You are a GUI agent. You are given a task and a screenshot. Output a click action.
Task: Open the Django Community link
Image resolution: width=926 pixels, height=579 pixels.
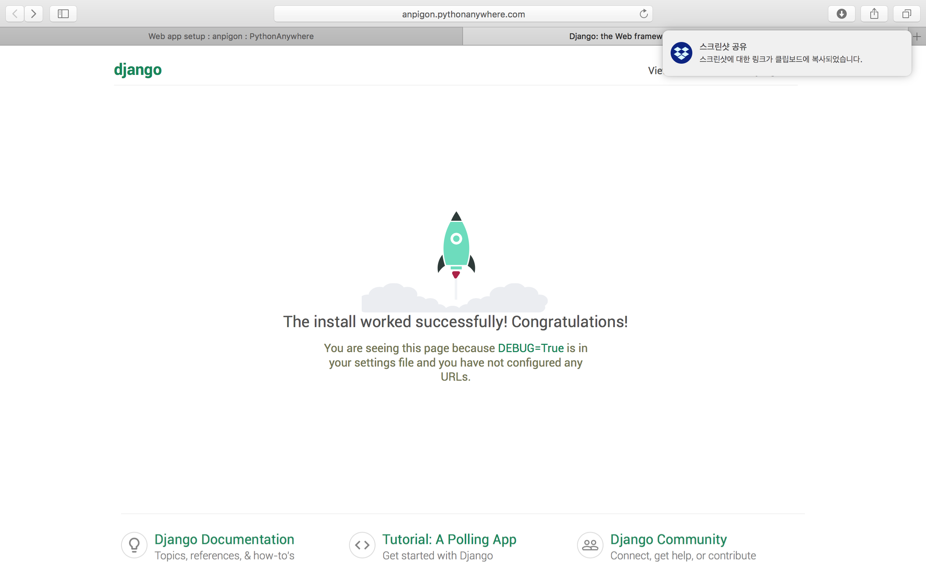pos(668,539)
